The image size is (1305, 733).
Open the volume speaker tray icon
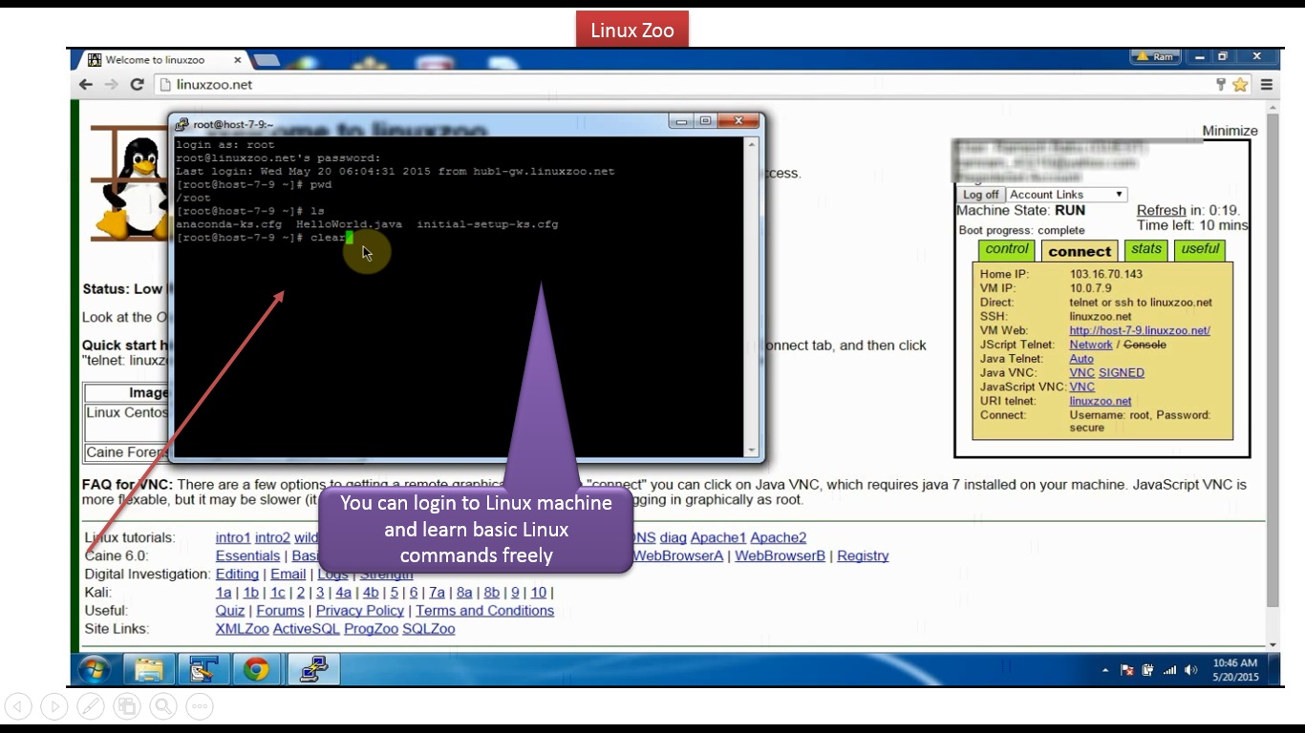[1190, 670]
